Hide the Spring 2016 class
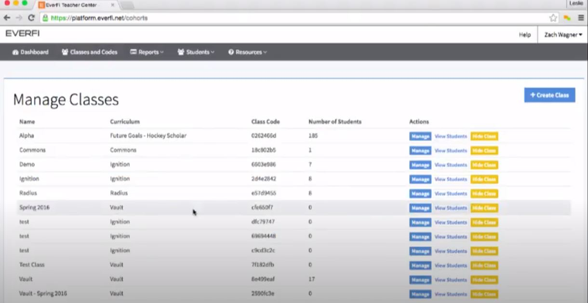The image size is (588, 303). (484, 208)
